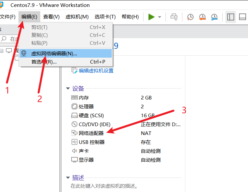Click 复制(C) in the edit menu

point(66,35)
